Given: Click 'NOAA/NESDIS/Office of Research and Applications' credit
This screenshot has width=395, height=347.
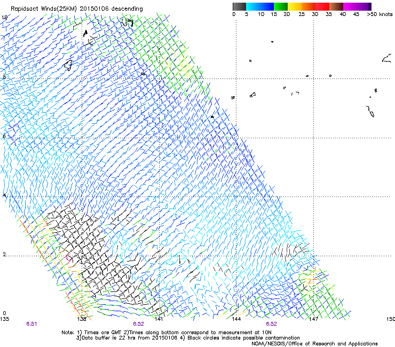Looking at the screenshot, I should pyautogui.click(x=314, y=344).
